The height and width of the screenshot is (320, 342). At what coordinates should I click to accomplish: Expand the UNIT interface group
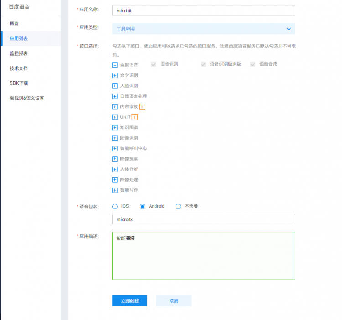tap(115, 117)
